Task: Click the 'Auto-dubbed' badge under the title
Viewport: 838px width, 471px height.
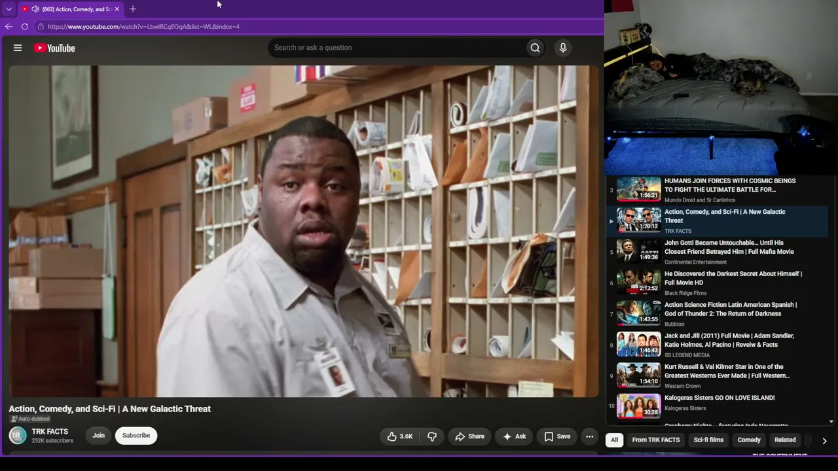Action: [29, 419]
